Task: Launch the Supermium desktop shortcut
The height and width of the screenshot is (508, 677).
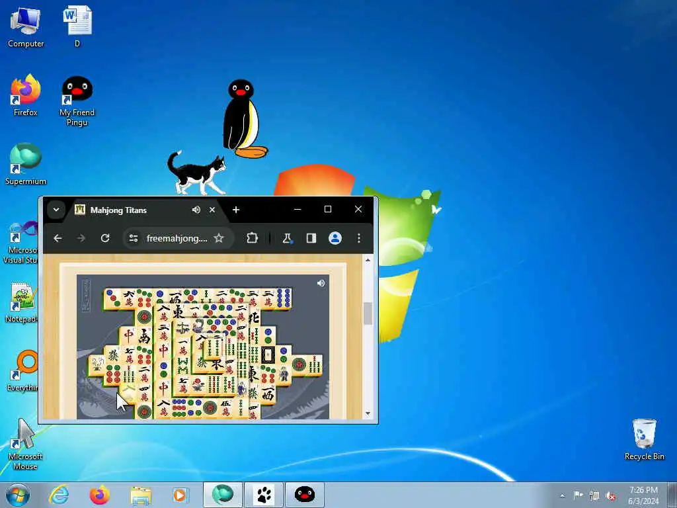Action: click(x=26, y=164)
